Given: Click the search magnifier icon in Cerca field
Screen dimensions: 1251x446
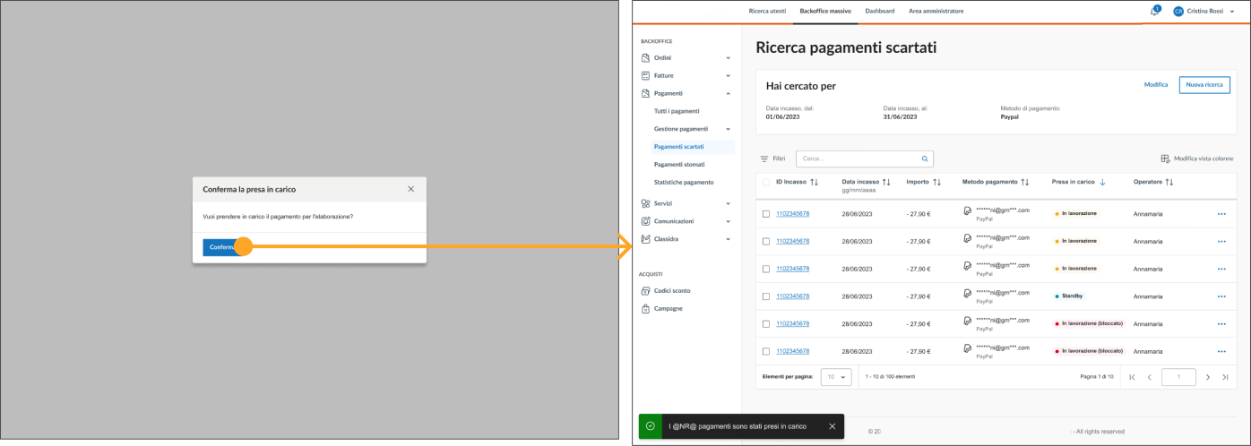Looking at the screenshot, I should click(x=925, y=159).
